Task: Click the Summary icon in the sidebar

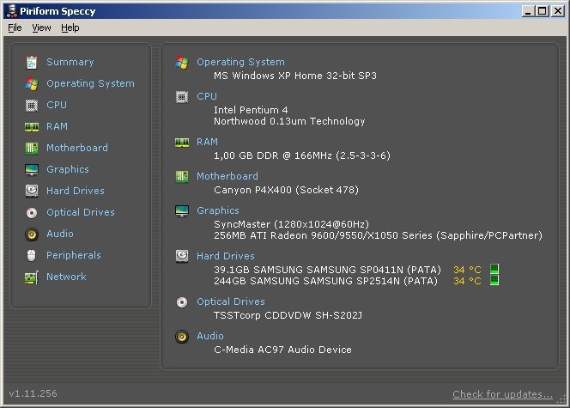Action: pos(32,62)
